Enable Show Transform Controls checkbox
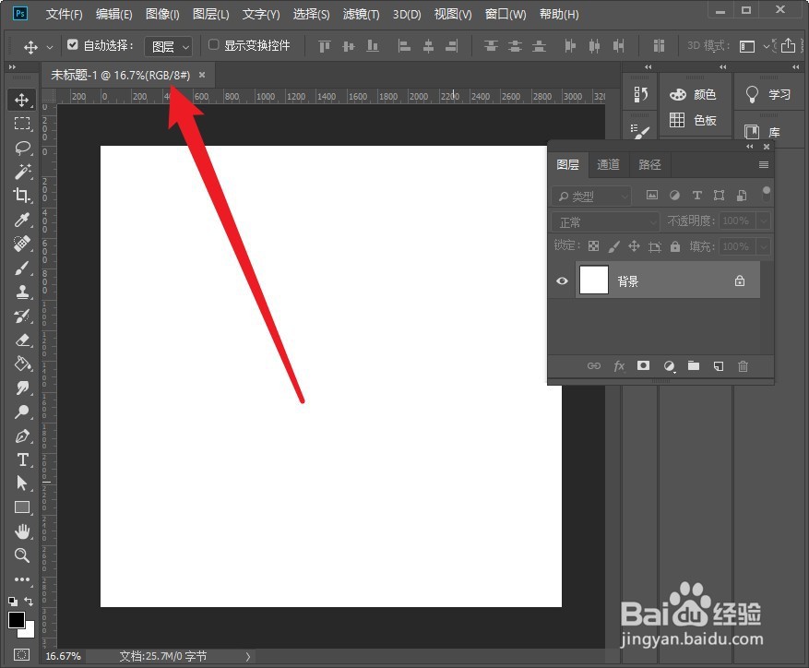 213,45
